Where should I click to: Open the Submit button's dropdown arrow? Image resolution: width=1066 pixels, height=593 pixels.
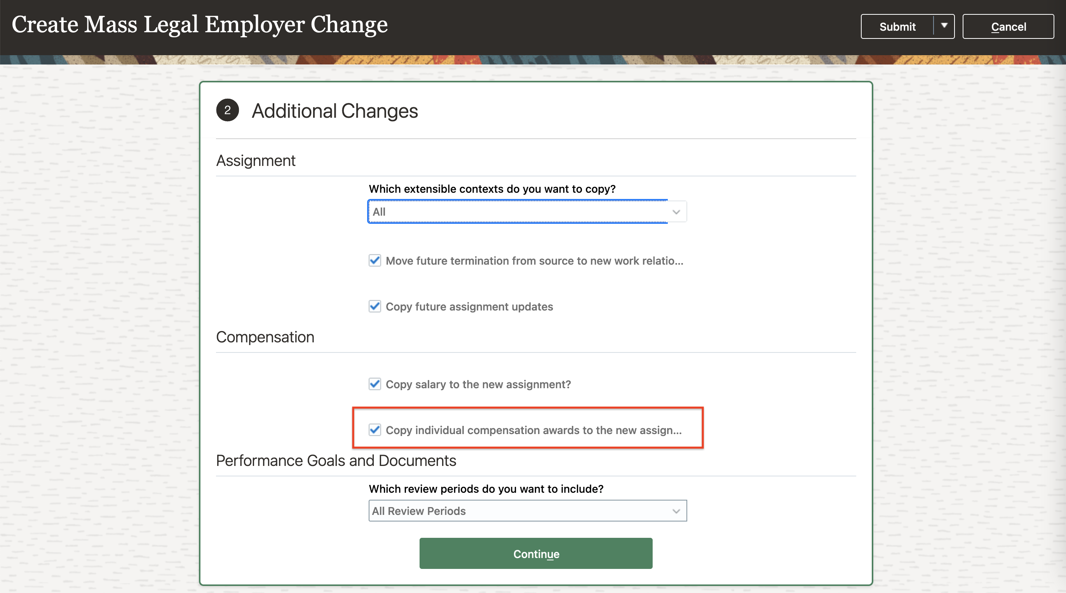click(944, 26)
